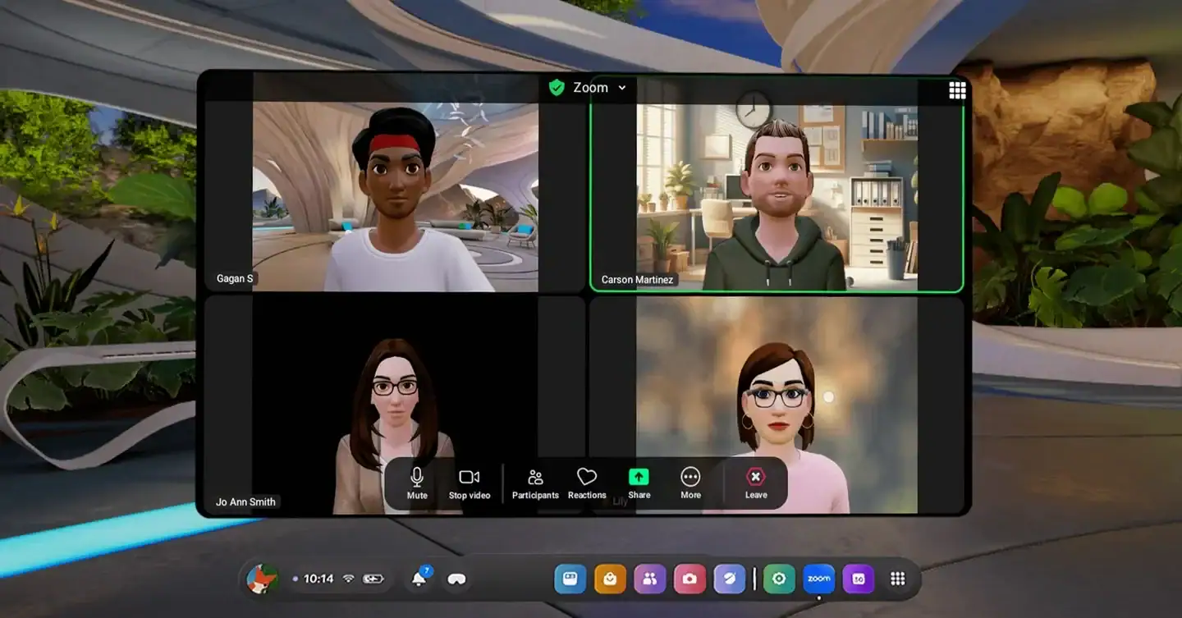The image size is (1182, 618).
Task: Open the green settings gear app
Action: 779,579
